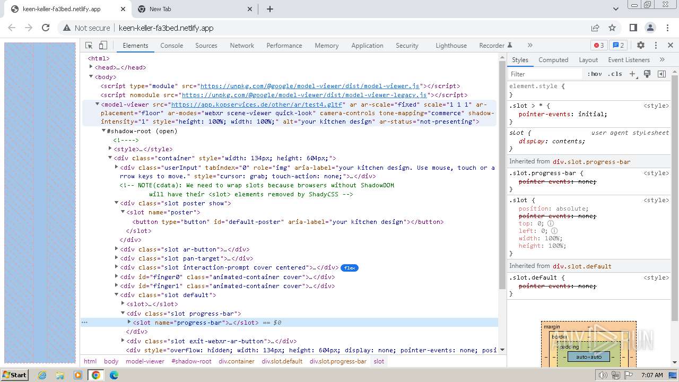Switch to the Console tab
Viewport: 679px width, 382px height.
coord(172,46)
